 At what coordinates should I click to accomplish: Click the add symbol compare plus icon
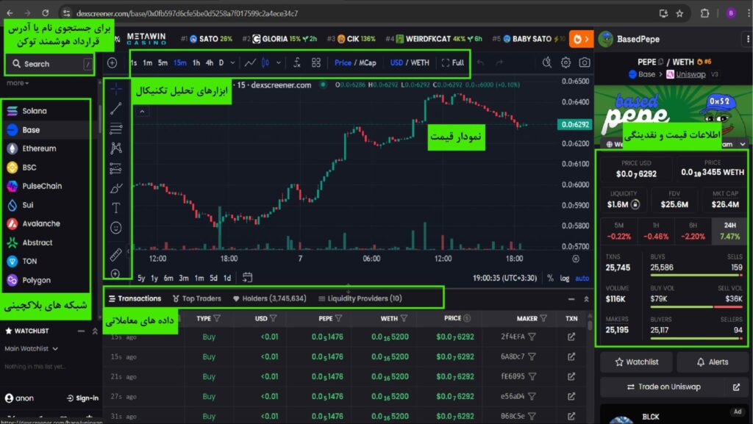(x=112, y=63)
